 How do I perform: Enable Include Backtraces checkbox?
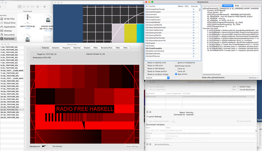pos(238,90)
